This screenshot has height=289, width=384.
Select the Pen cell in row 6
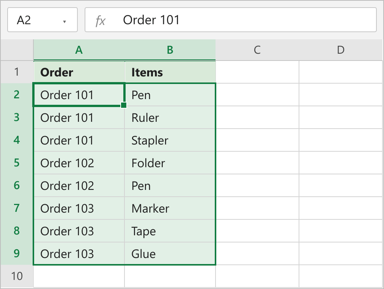(170, 185)
